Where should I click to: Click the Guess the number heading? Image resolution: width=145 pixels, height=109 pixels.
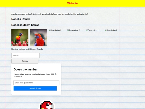point(26,69)
